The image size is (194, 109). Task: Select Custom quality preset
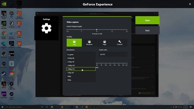point(120,43)
